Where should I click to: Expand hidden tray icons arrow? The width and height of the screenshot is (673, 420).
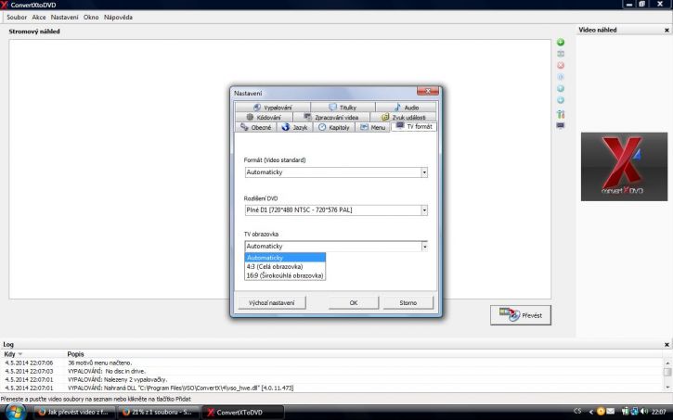(590, 413)
